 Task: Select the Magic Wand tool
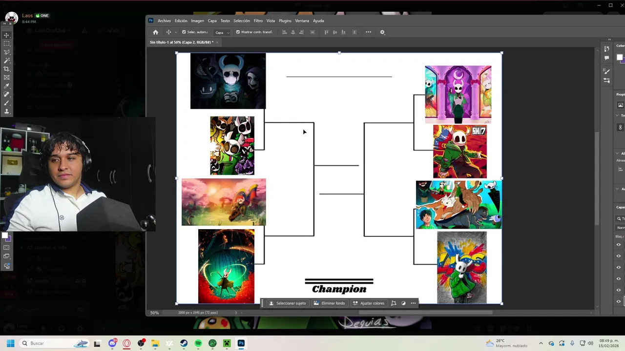7,60
